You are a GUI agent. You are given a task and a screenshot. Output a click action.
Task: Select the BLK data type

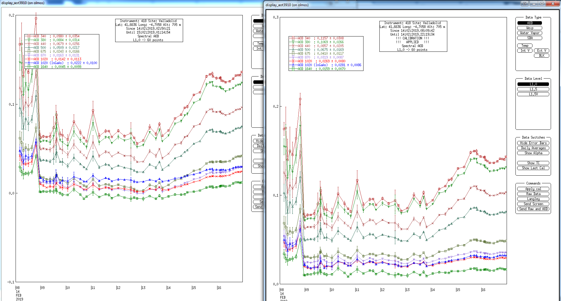[x=542, y=56]
